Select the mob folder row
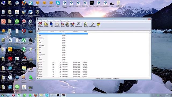The image size is (172, 97). [x=62, y=42]
